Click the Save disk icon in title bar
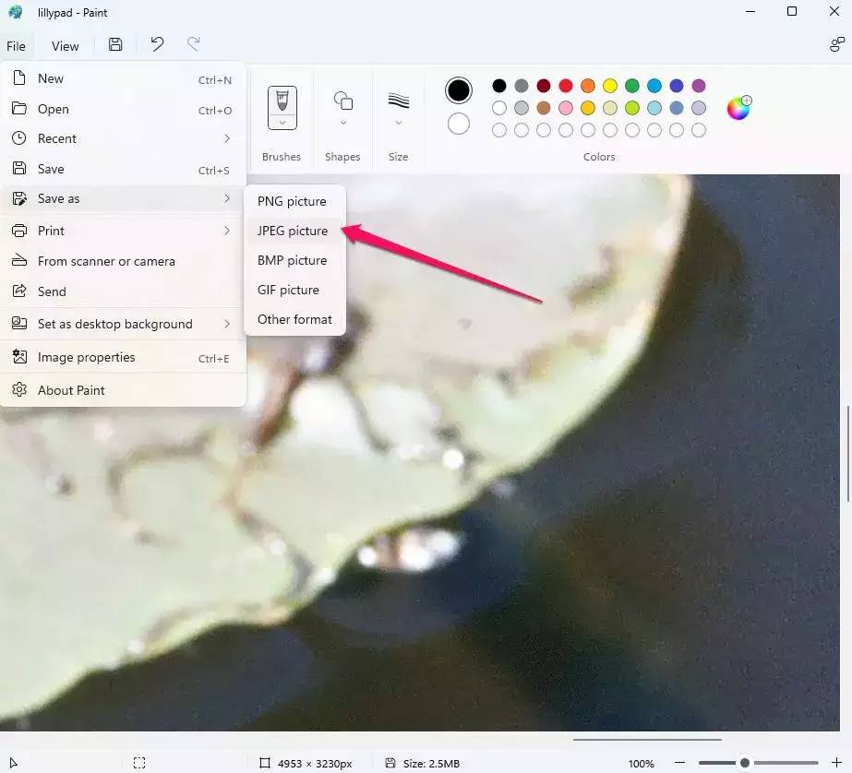This screenshot has height=773, width=852. click(x=115, y=45)
